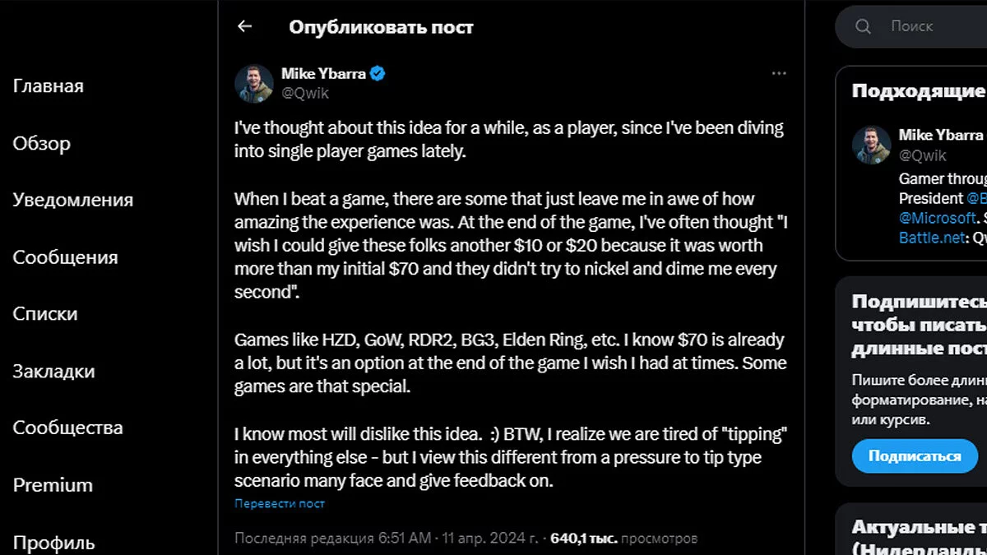The height and width of the screenshot is (555, 987).
Task: Open Закладки bookmarks page
Action: (53, 372)
